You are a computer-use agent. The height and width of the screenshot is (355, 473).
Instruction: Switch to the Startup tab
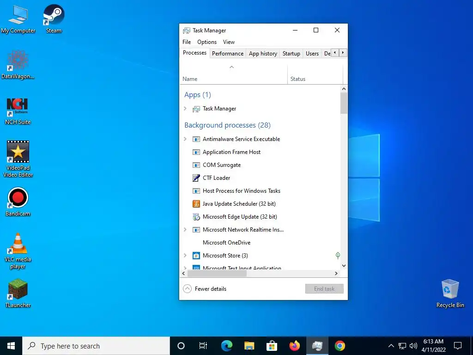pos(291,54)
